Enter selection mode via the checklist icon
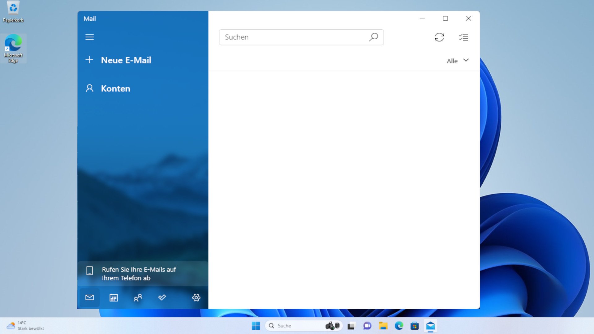Screen dimensions: 594x334 [463, 37]
